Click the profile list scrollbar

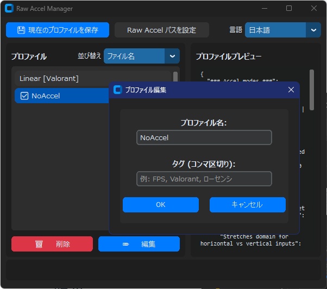click(175, 77)
